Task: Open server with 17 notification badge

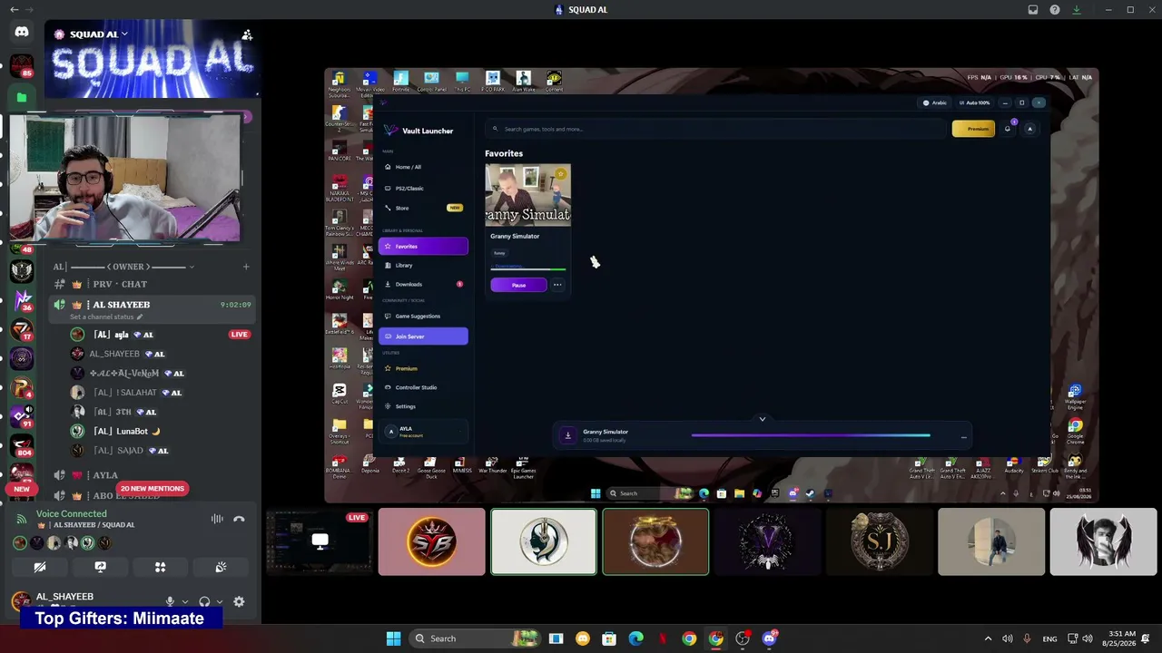Action: coord(22,329)
